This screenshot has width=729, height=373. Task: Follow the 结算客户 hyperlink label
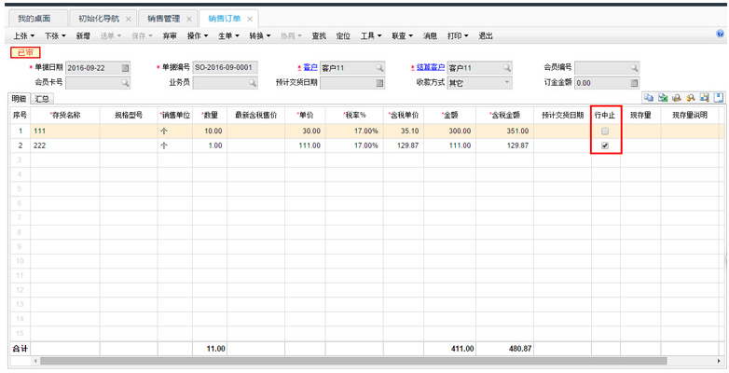pos(431,67)
